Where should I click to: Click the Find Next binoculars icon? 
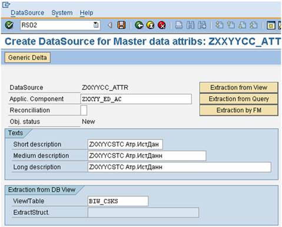(202, 25)
